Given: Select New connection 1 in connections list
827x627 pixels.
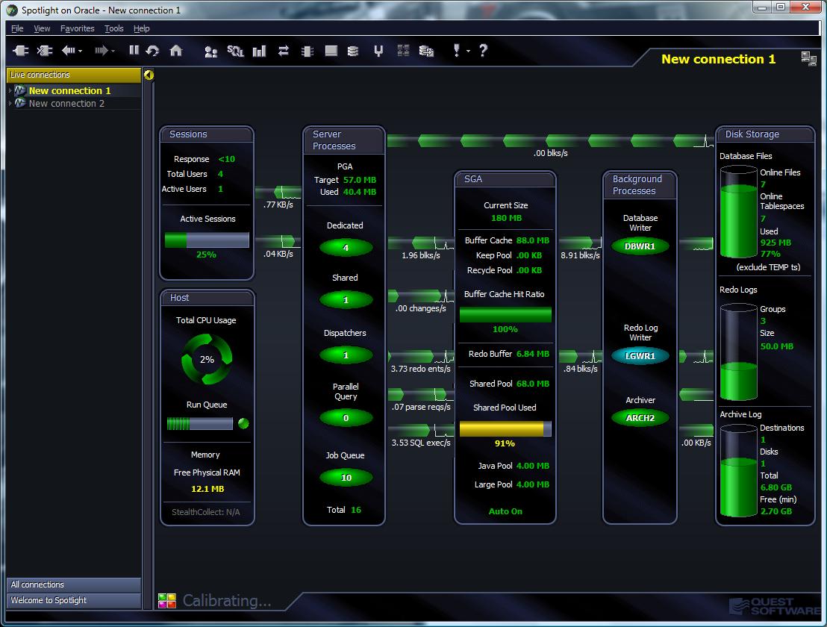Looking at the screenshot, I should [69, 91].
